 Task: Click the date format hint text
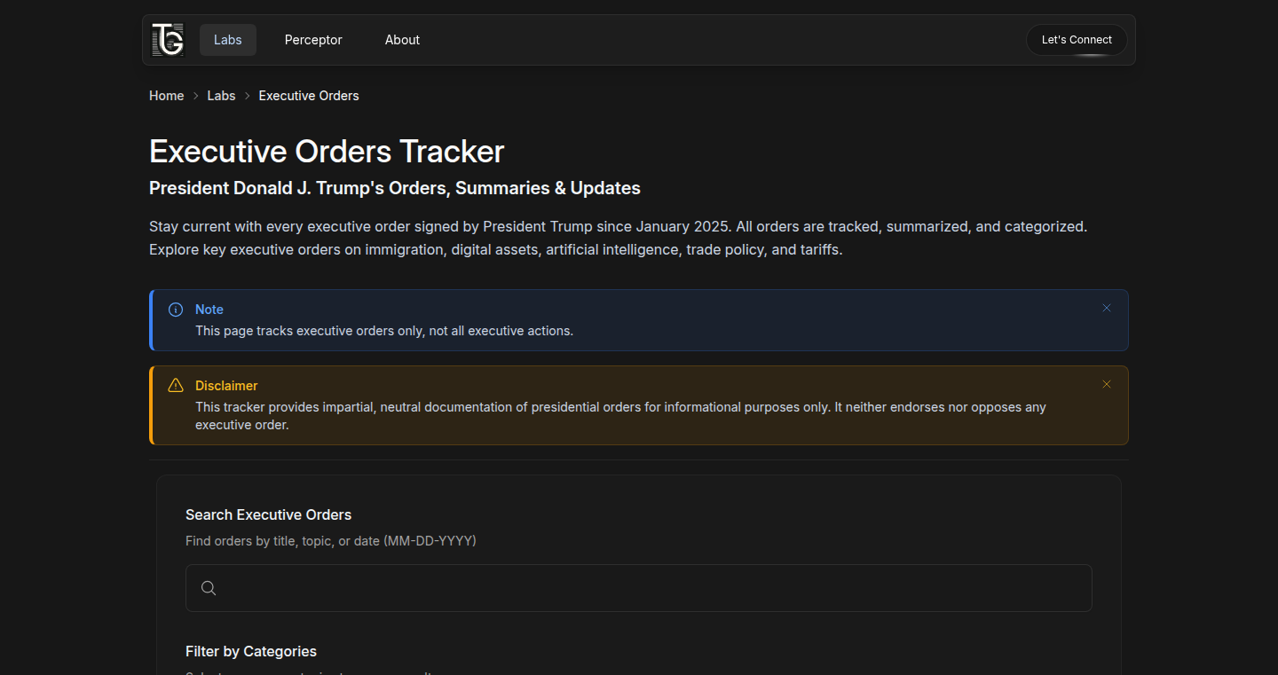(331, 540)
